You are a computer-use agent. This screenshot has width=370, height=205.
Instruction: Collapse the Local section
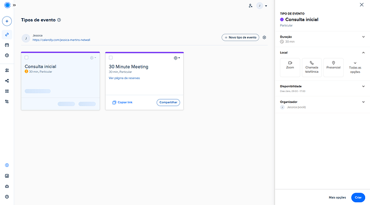click(364, 53)
